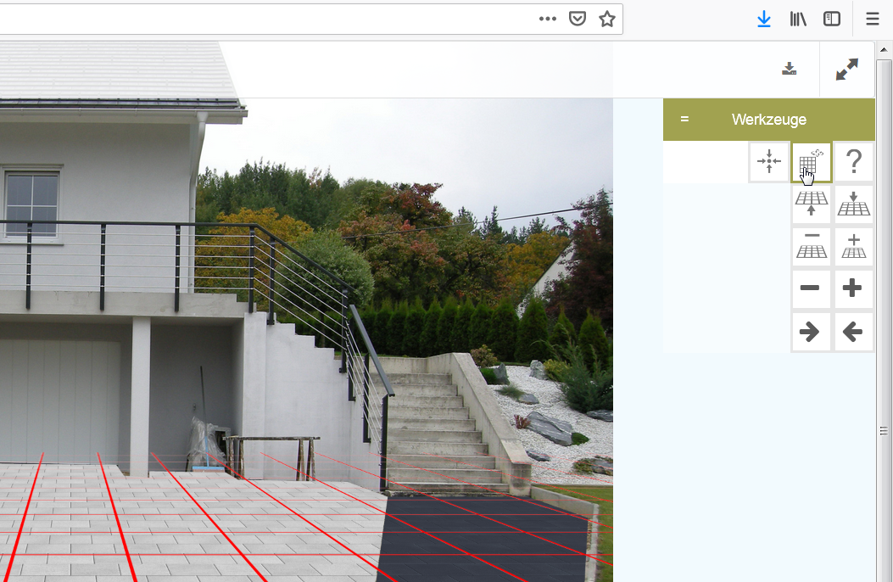
Task: Download the visualized image
Action: tap(790, 69)
